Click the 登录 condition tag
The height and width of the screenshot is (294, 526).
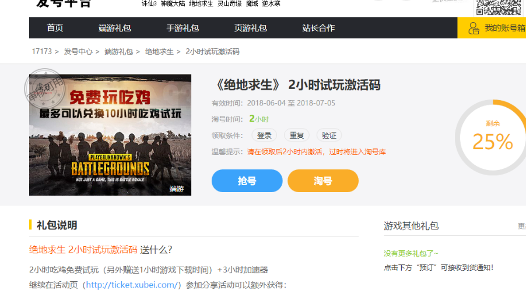point(264,135)
